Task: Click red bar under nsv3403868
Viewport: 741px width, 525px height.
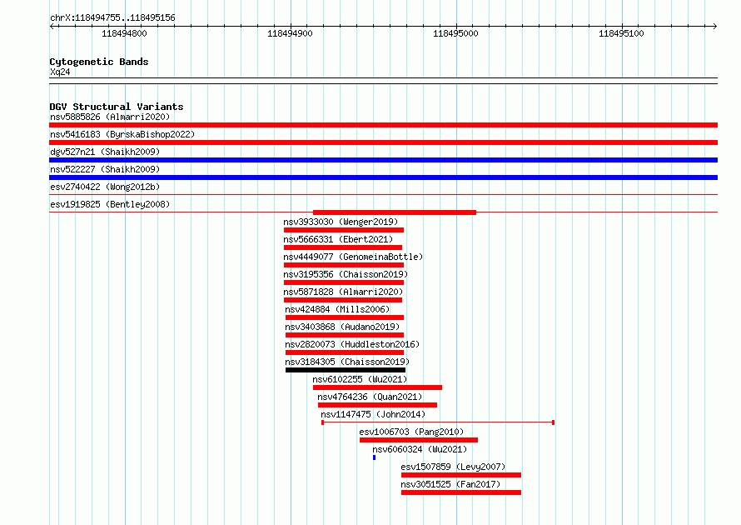Action: coord(345,335)
